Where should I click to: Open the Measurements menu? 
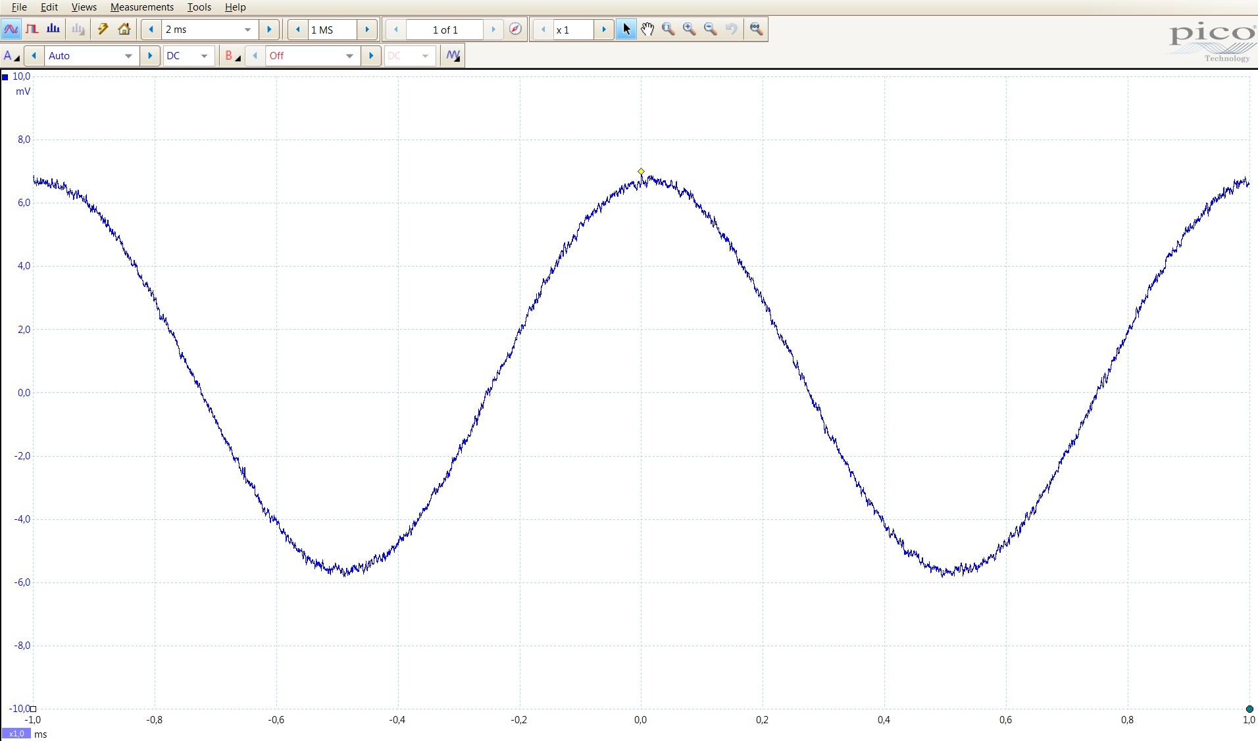pos(142,7)
